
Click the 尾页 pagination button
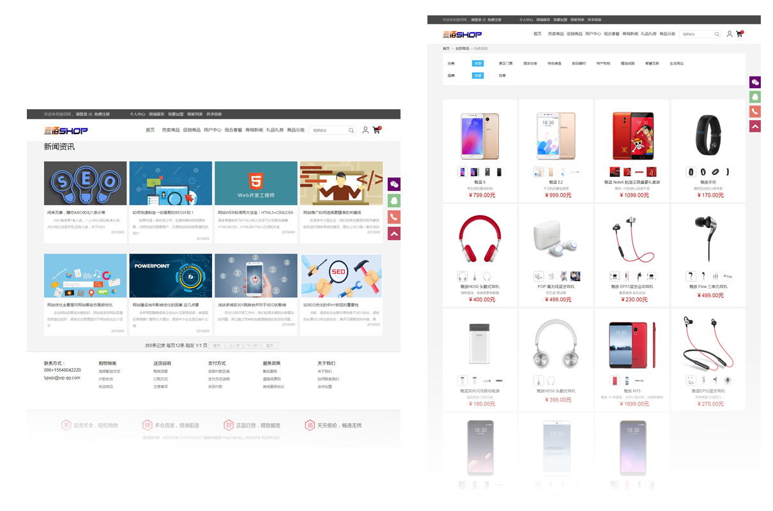[270, 346]
